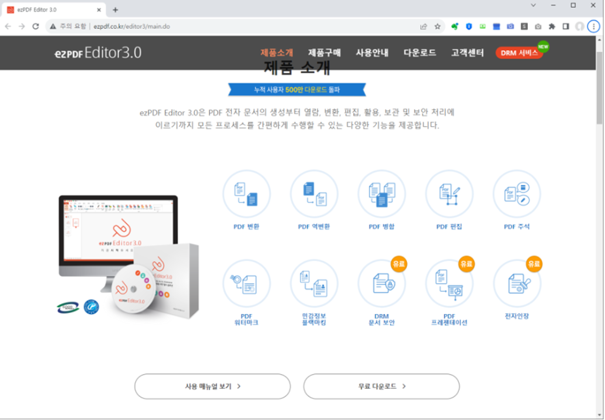The width and height of the screenshot is (605, 420).
Task: Open the 전자인장 icon
Action: click(x=517, y=284)
